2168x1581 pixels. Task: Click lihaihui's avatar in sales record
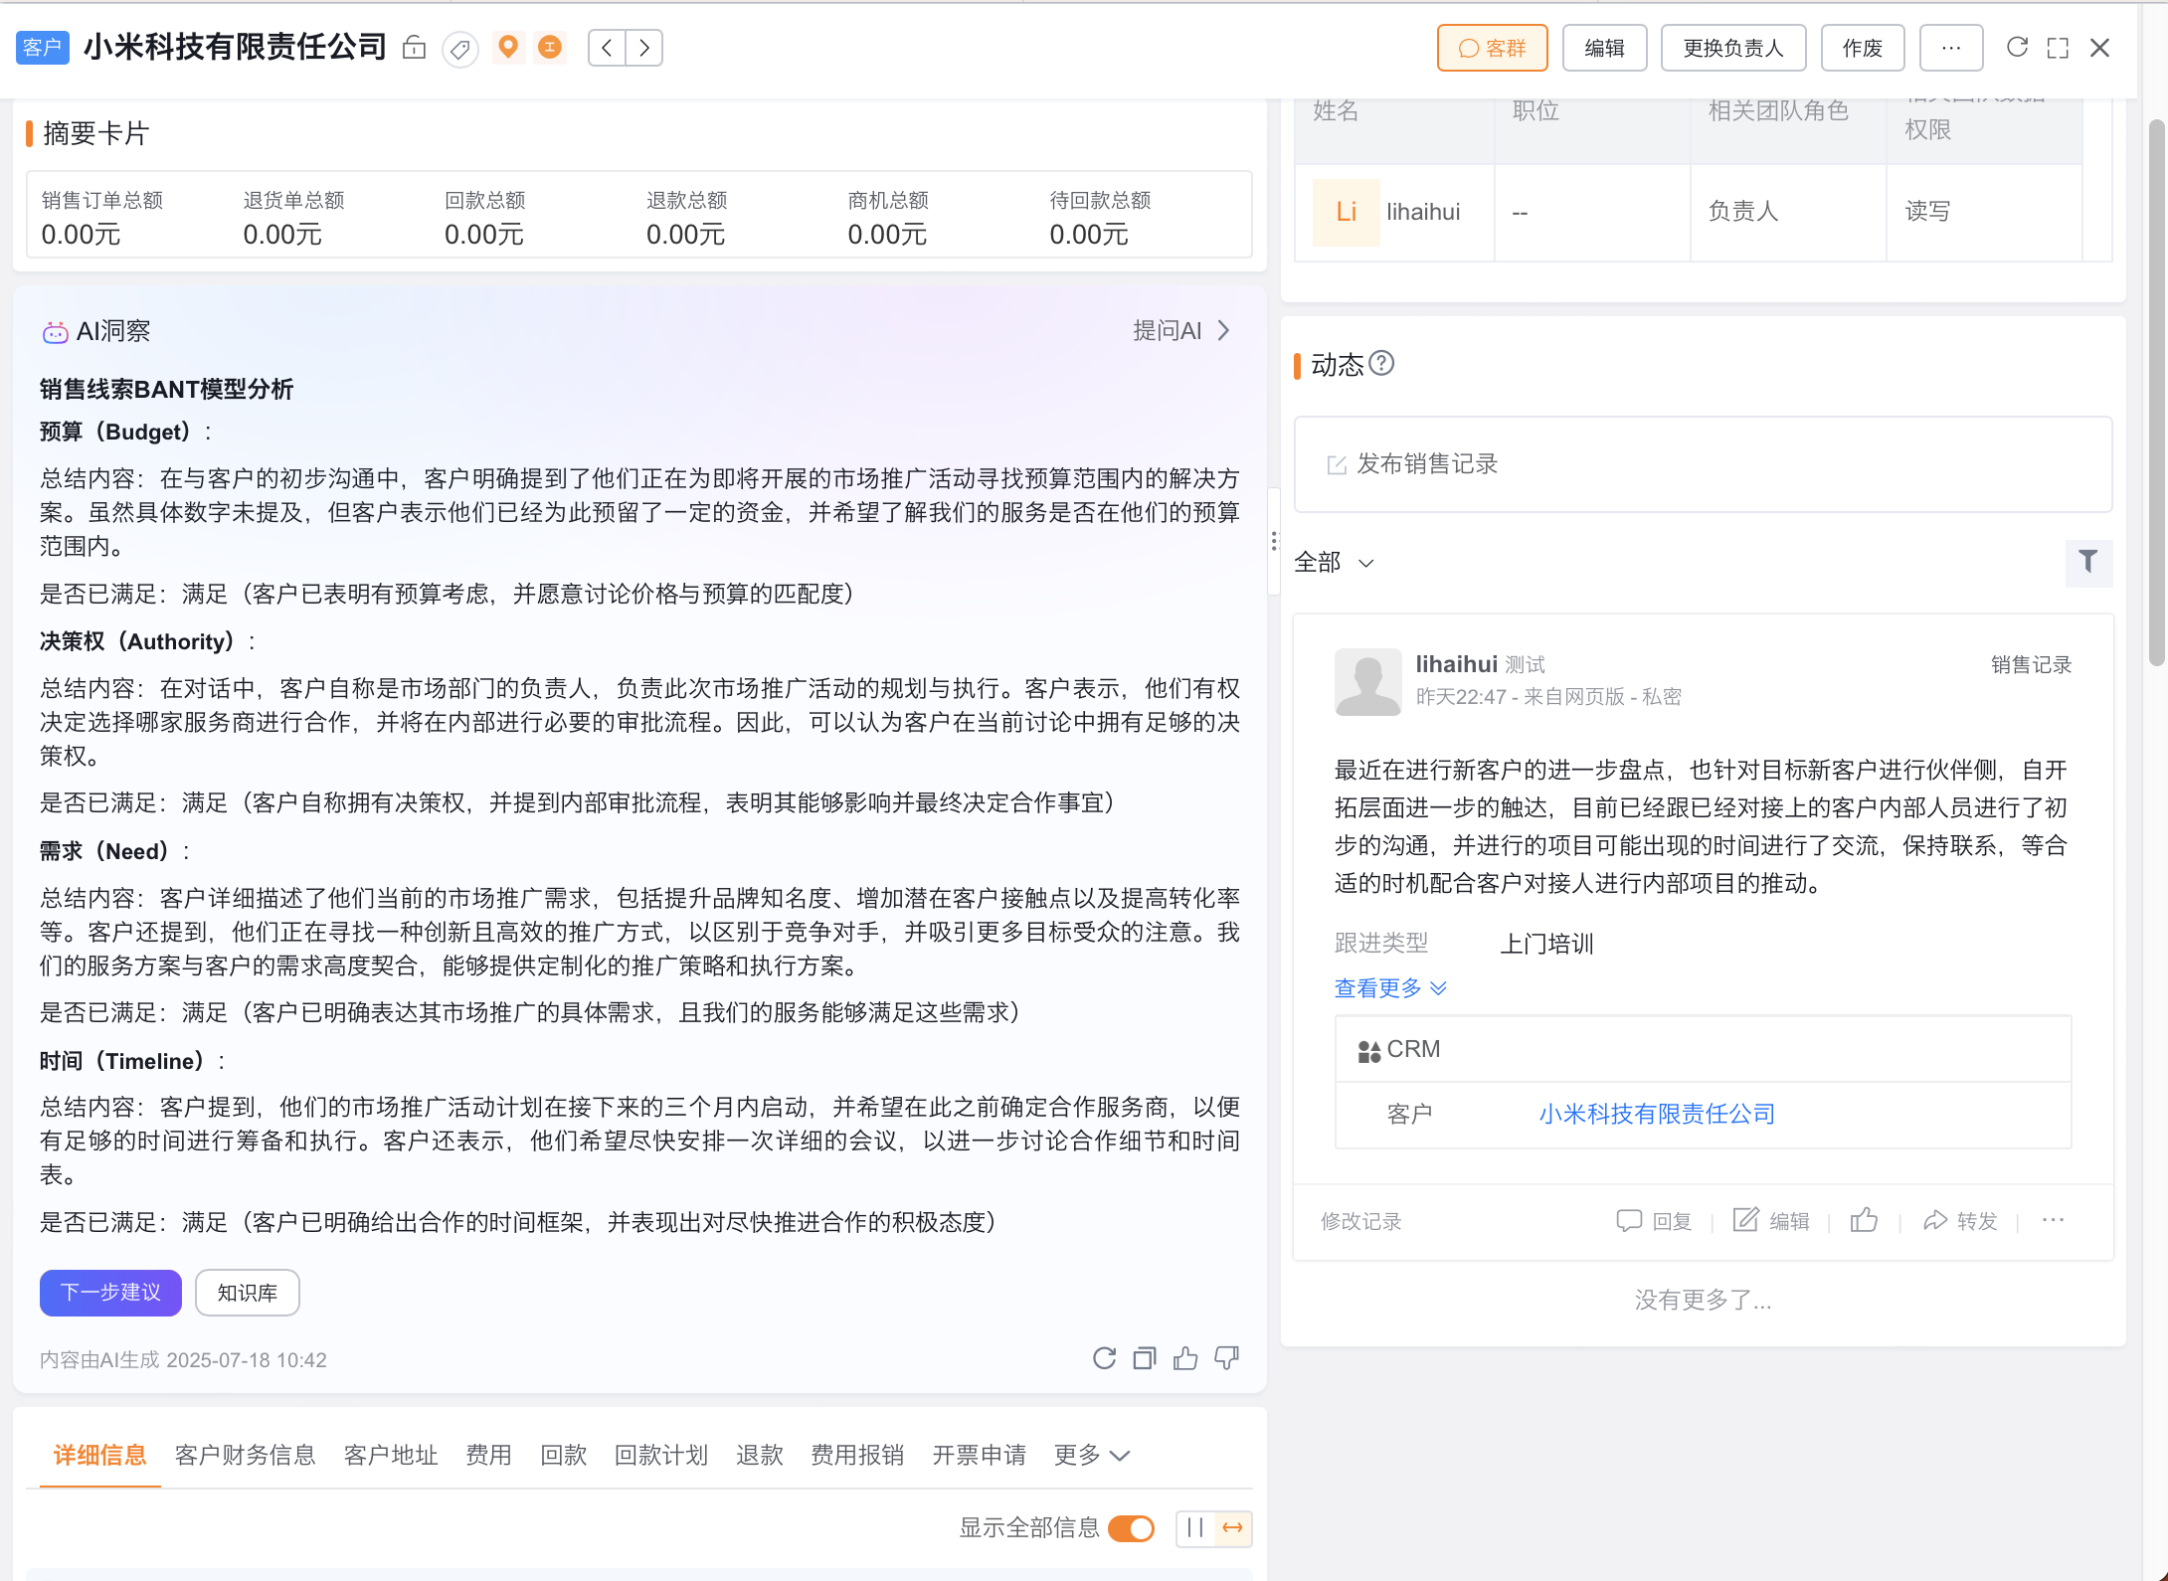click(x=1367, y=682)
